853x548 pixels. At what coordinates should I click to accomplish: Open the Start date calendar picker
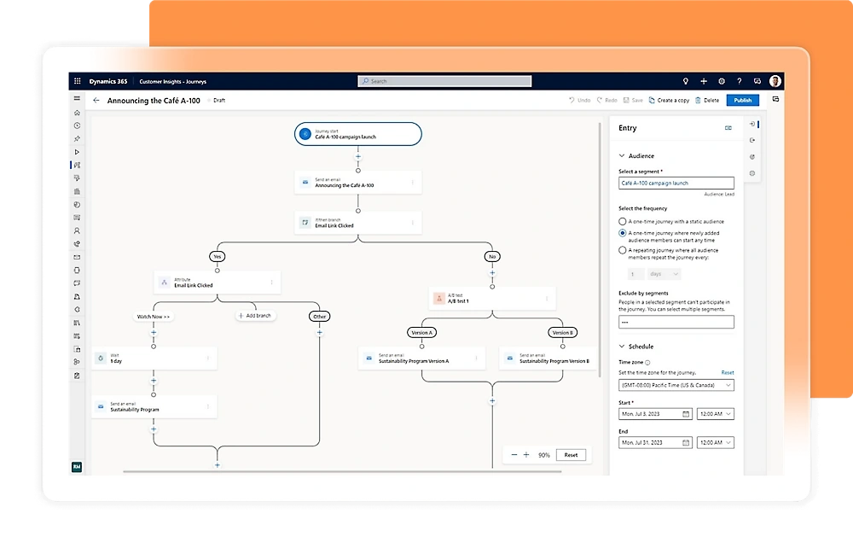pyautogui.click(x=686, y=414)
